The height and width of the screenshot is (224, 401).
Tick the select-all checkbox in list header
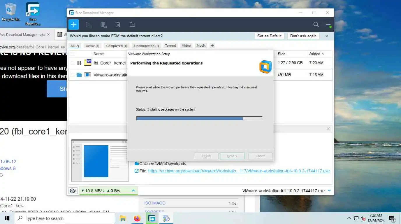(x=72, y=54)
